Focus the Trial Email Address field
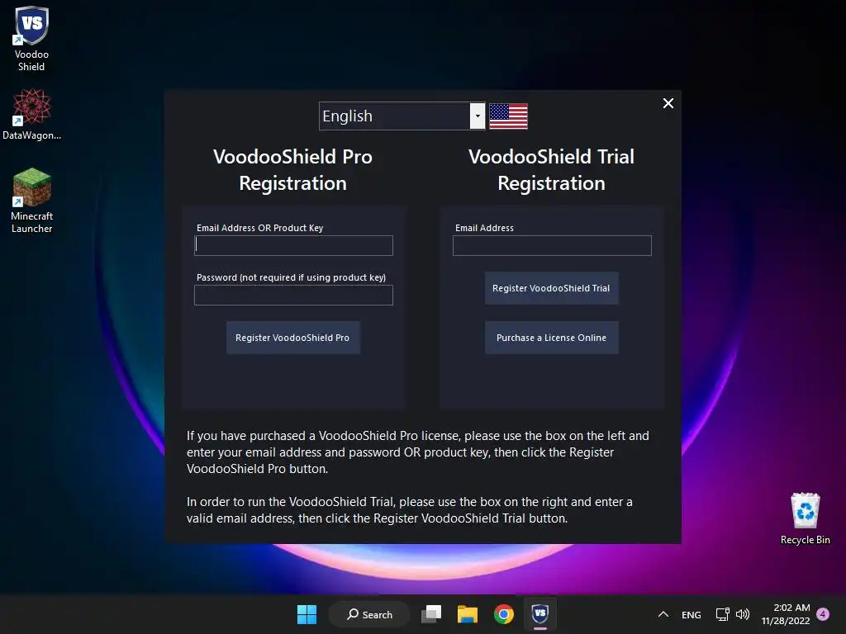This screenshot has width=846, height=634. click(x=552, y=245)
